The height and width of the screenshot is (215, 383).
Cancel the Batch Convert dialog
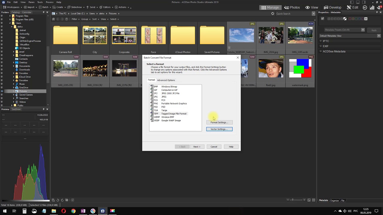pyautogui.click(x=214, y=147)
